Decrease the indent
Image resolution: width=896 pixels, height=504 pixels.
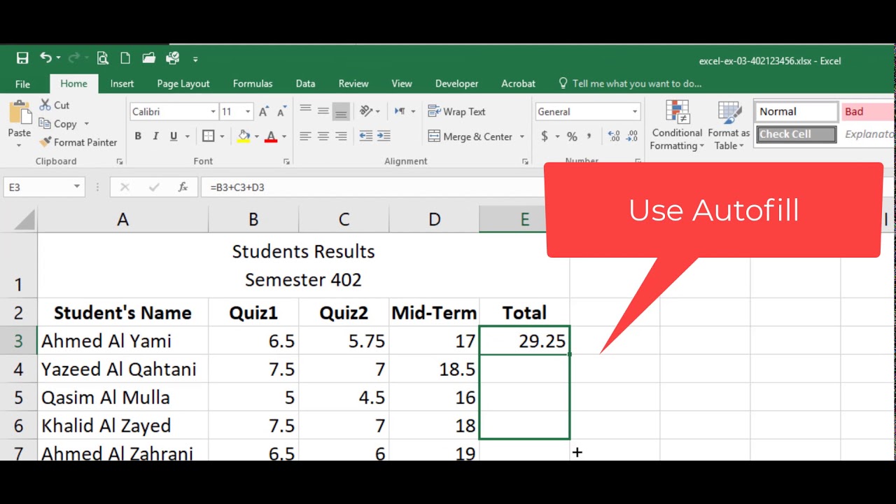[365, 136]
